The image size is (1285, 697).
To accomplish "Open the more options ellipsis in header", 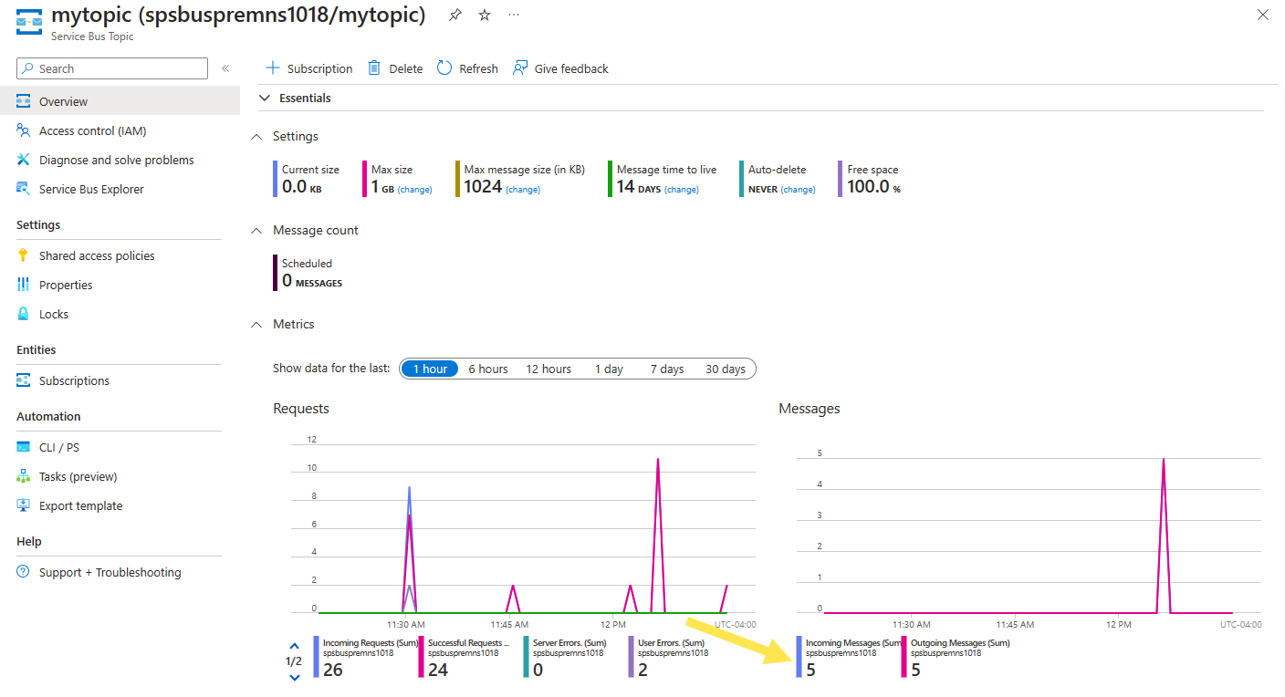I will tap(514, 16).
